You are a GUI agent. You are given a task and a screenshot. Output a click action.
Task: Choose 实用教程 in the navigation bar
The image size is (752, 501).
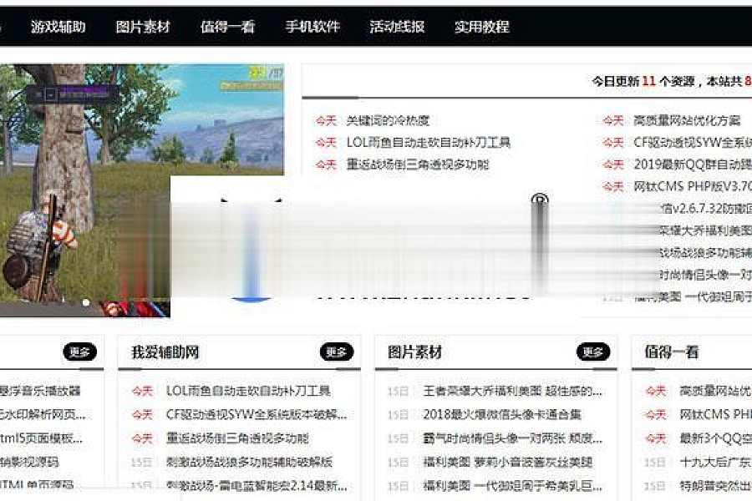pos(482,27)
